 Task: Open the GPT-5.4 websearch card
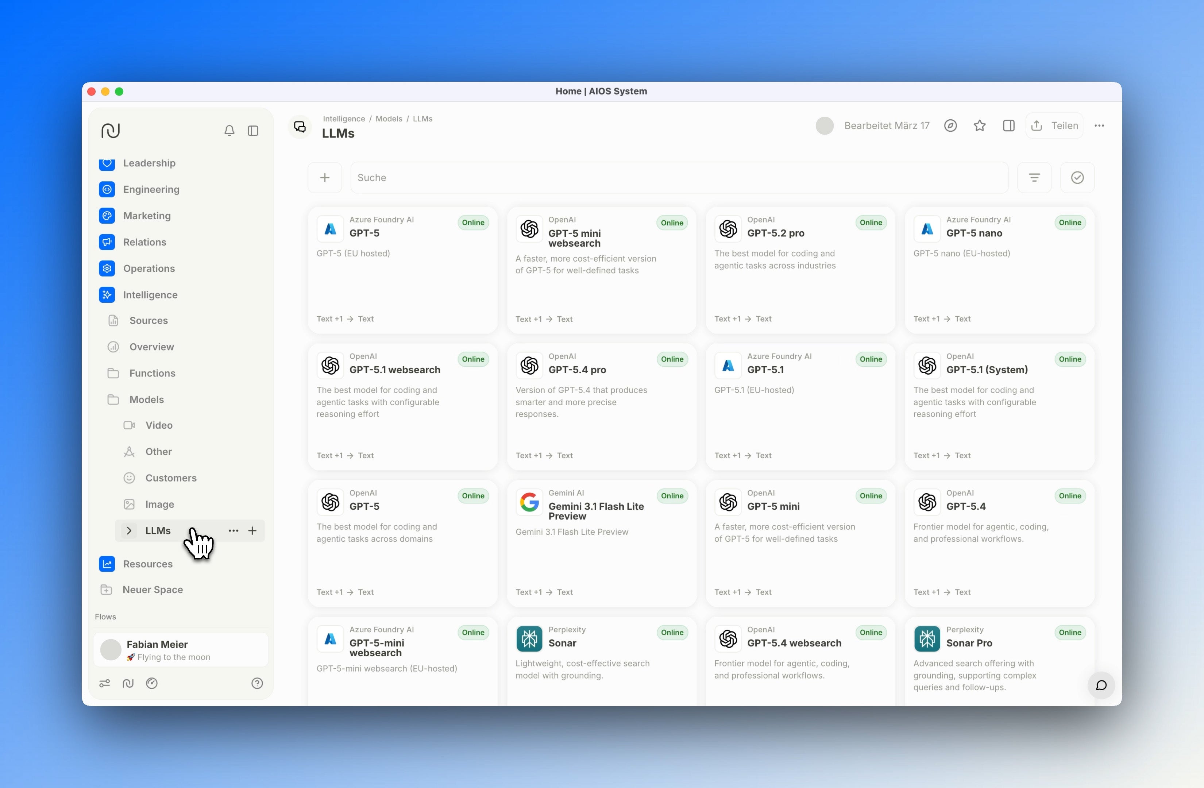click(x=800, y=661)
